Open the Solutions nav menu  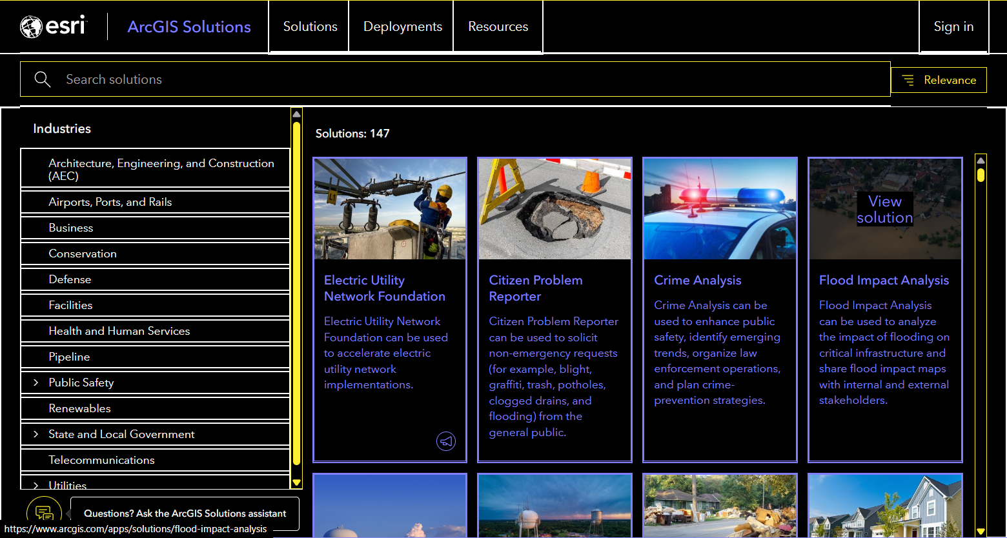[x=310, y=26]
